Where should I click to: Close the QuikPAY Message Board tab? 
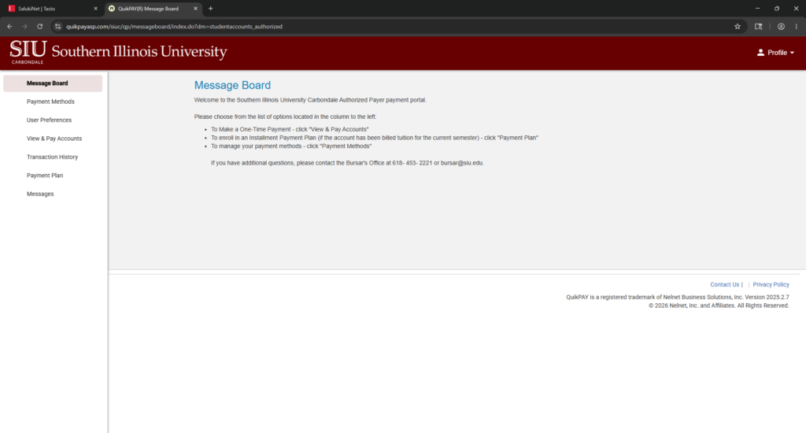pyautogui.click(x=195, y=8)
